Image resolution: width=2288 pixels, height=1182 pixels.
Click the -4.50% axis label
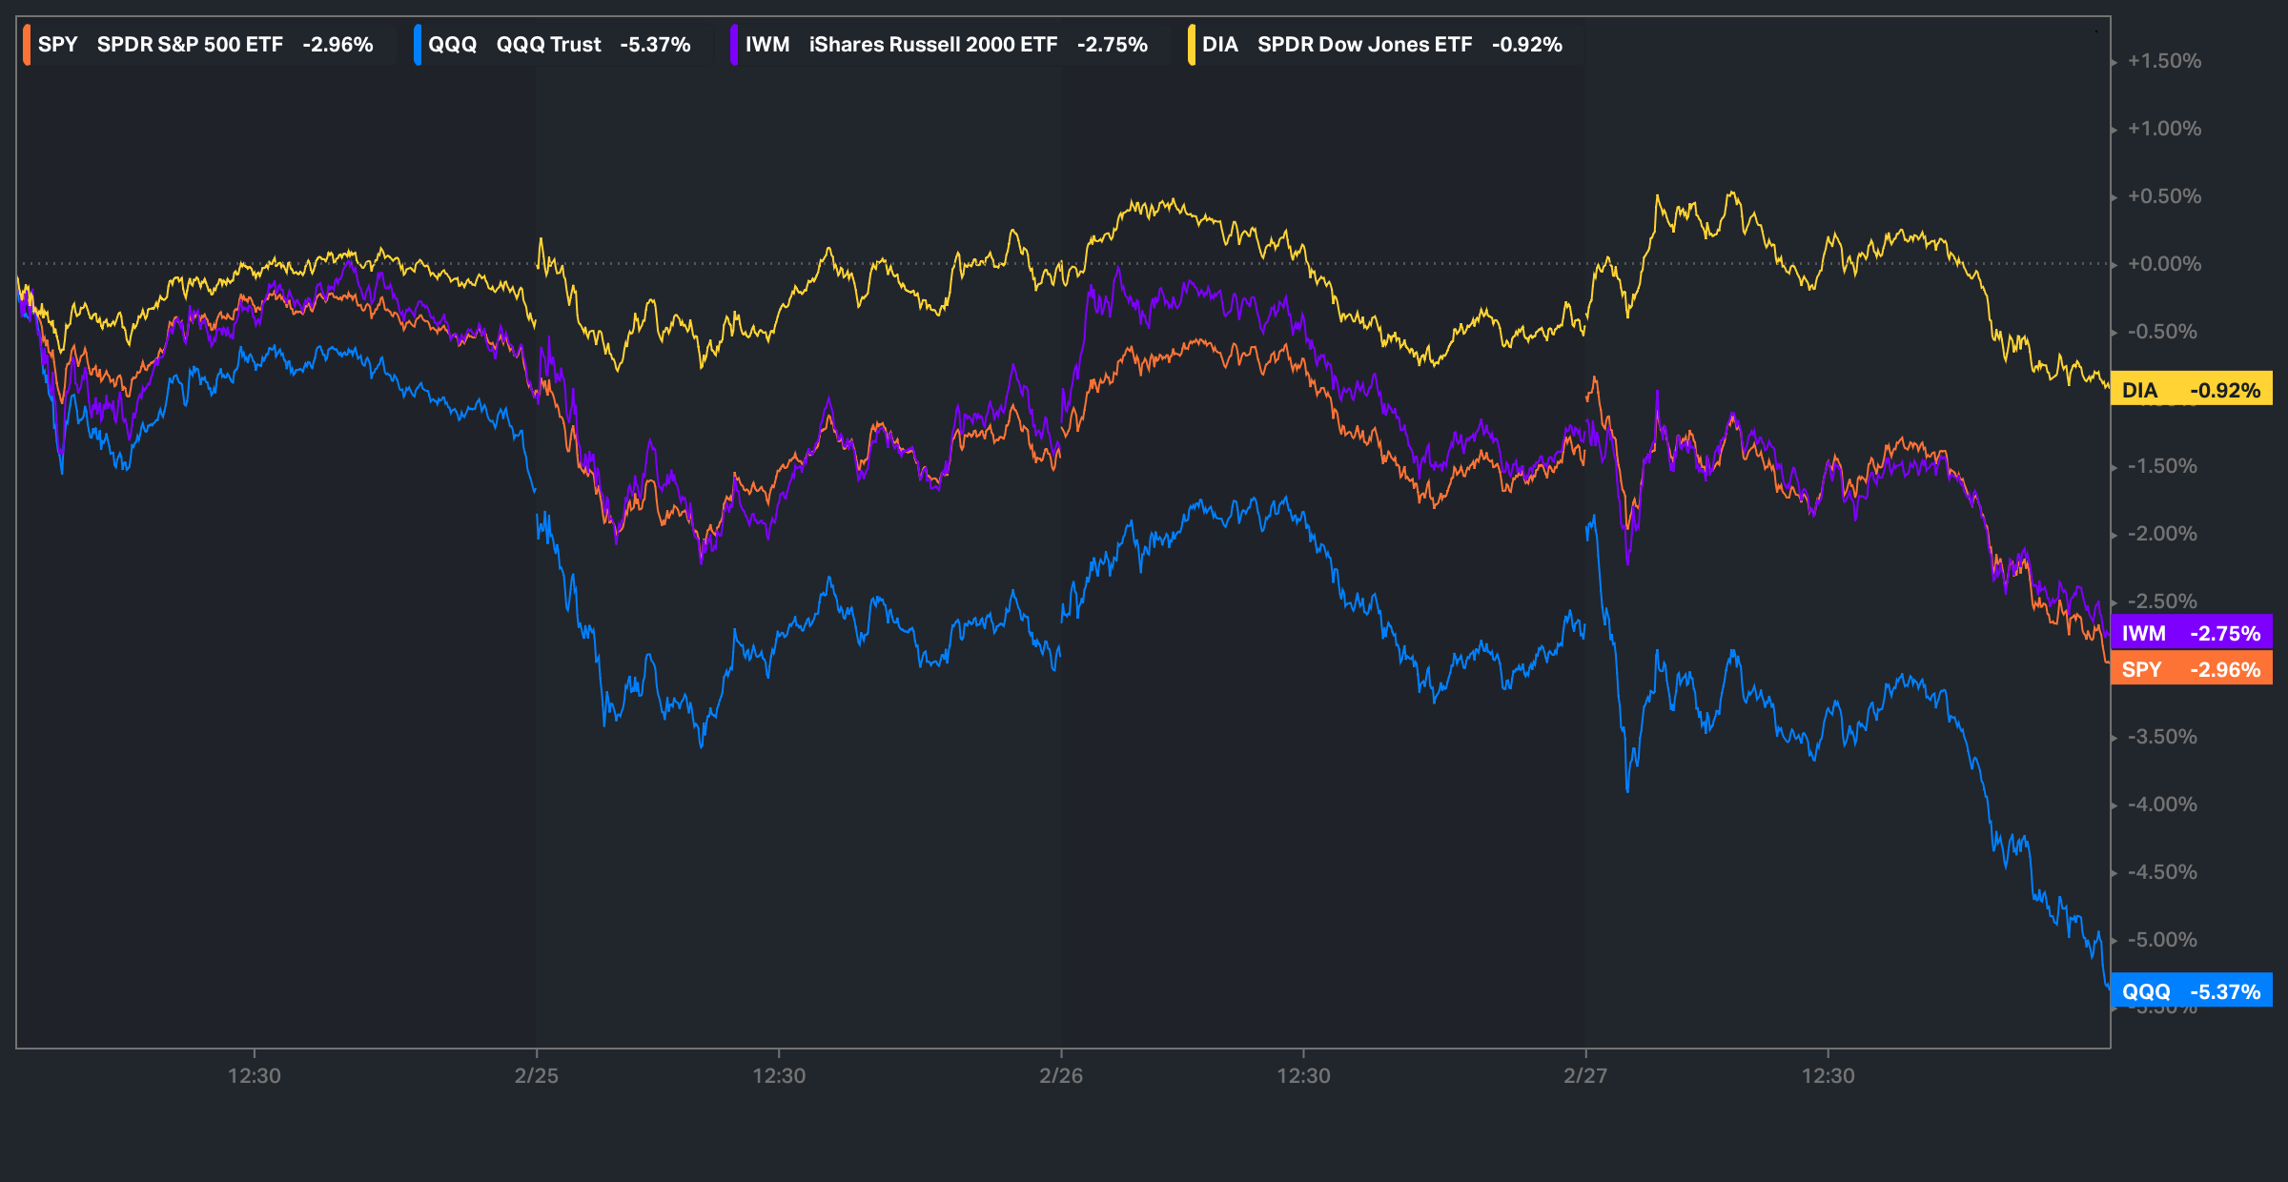click(x=2163, y=872)
